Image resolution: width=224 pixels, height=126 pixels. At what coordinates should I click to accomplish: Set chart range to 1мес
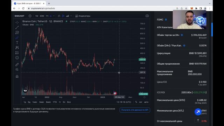click(35, 102)
